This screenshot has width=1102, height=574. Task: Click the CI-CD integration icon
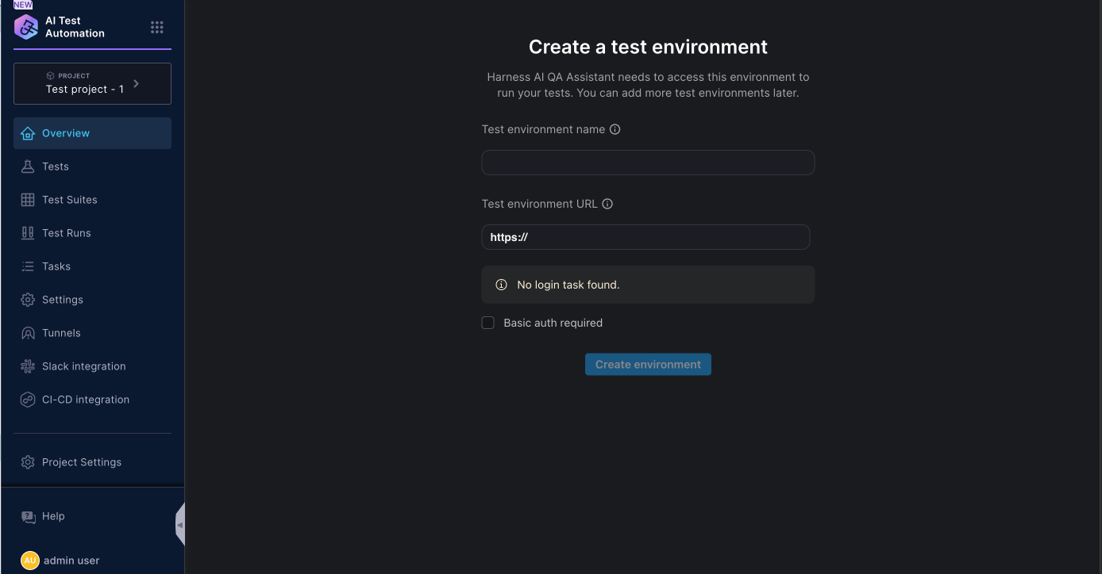pos(28,400)
